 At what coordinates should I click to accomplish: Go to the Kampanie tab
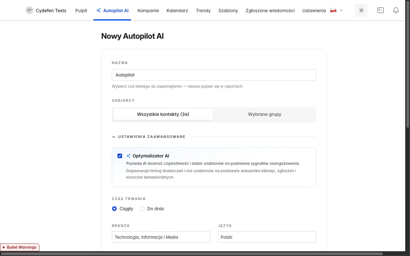(x=148, y=11)
